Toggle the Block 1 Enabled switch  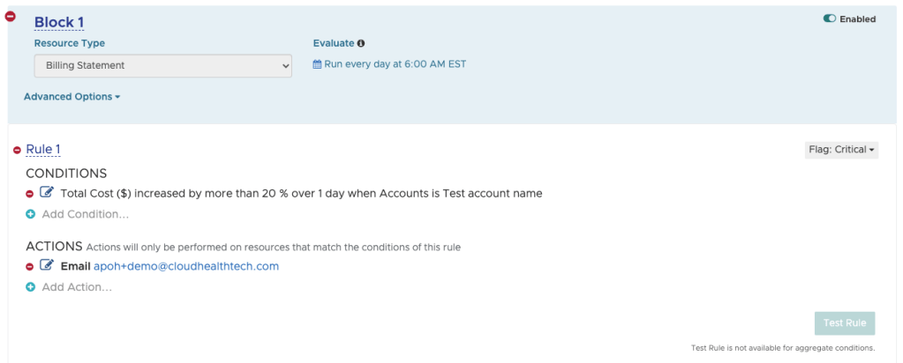[829, 19]
